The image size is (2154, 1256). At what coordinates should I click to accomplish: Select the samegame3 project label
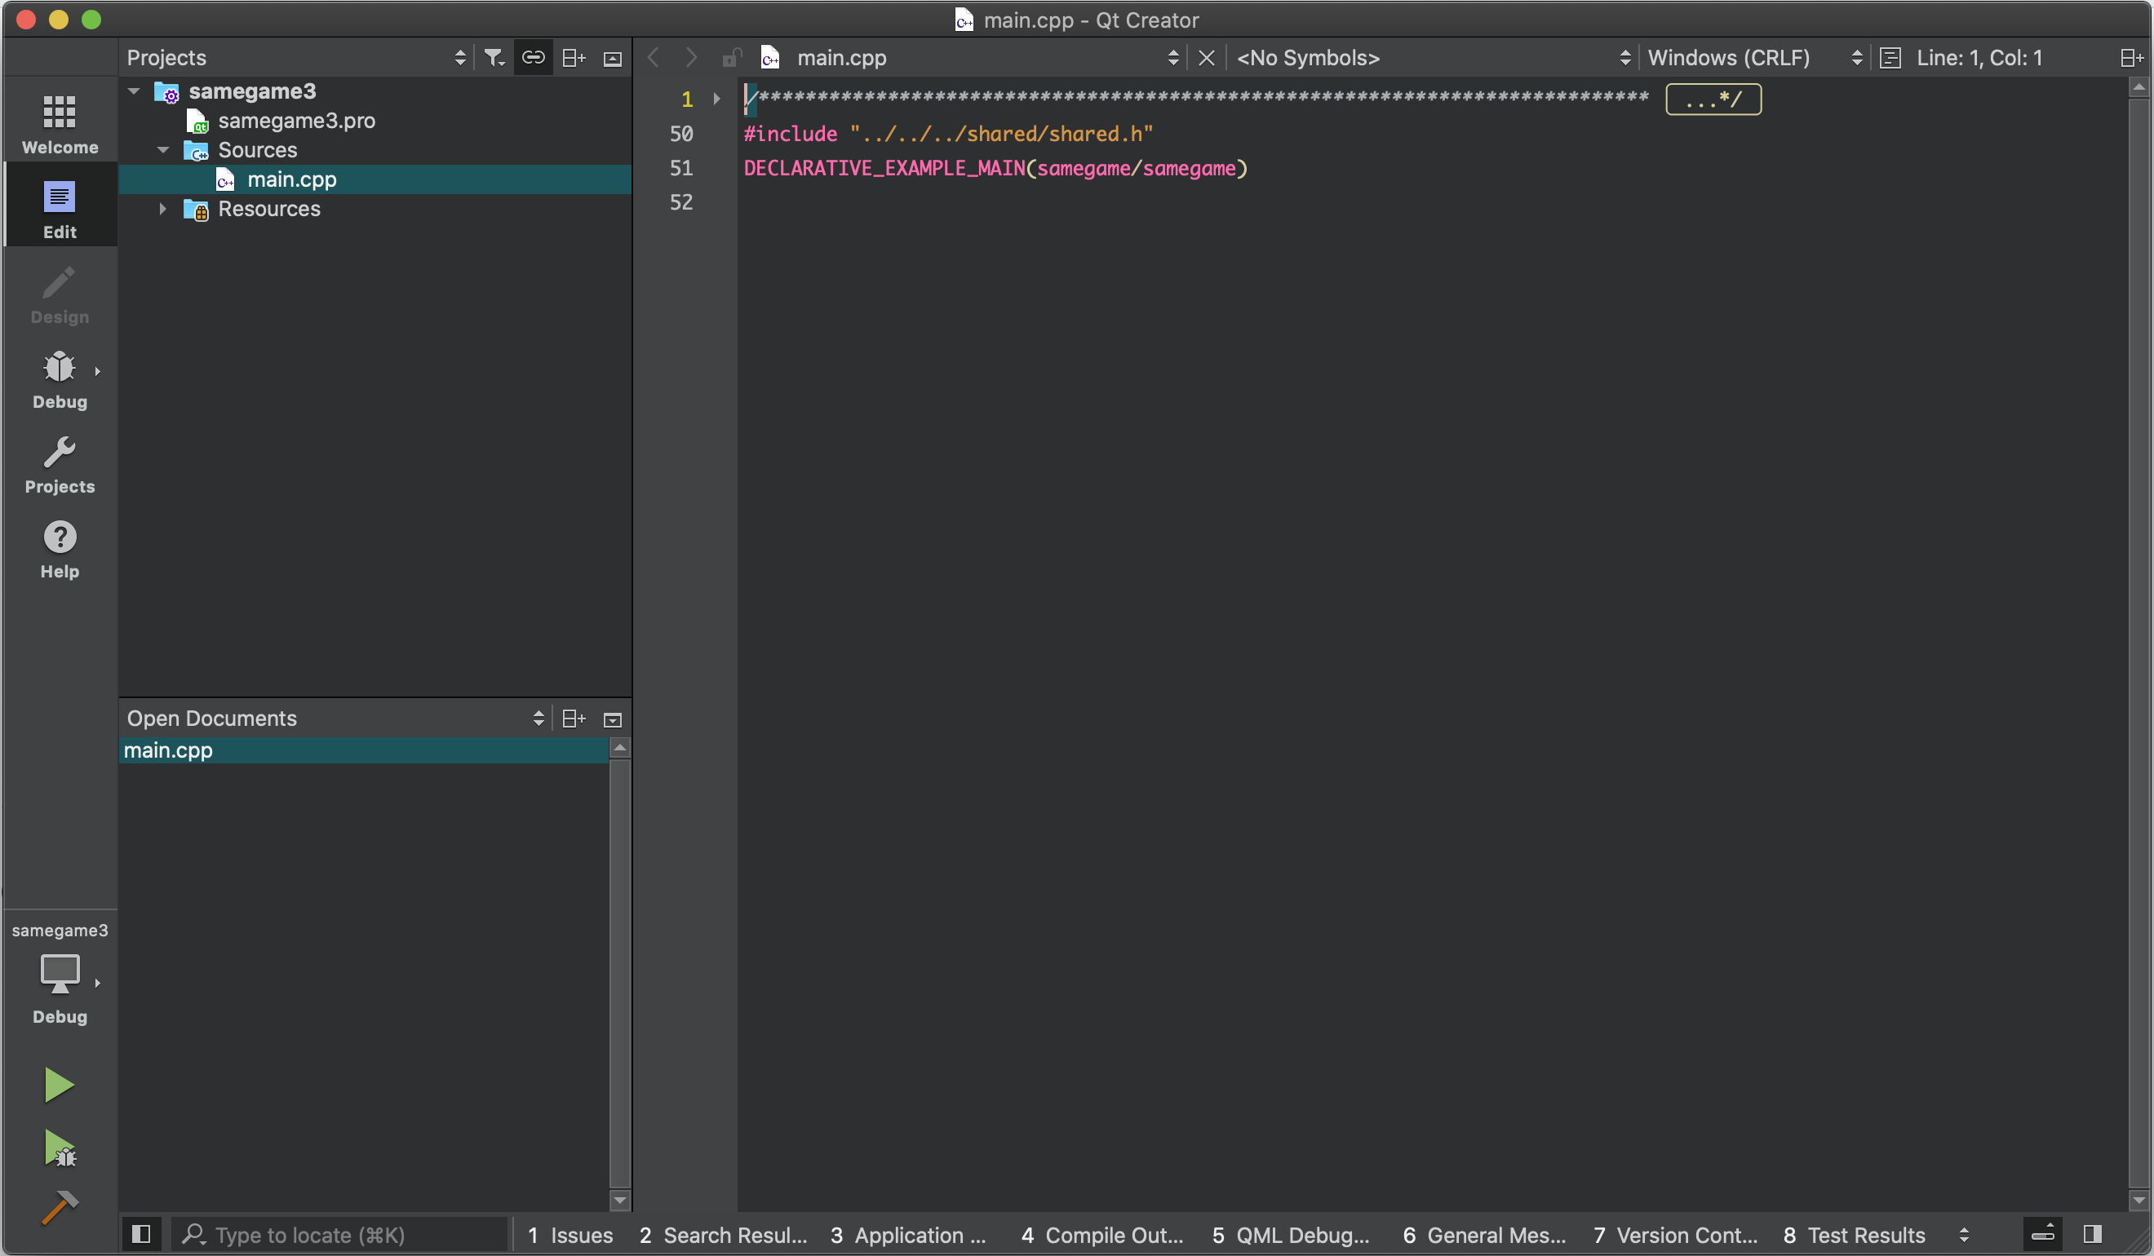tap(252, 91)
